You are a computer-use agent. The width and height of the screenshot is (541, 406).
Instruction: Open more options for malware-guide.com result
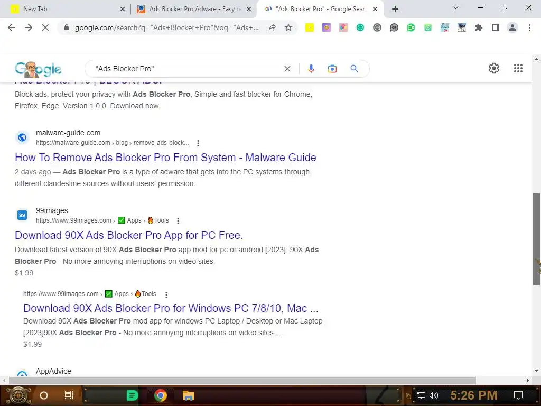click(198, 143)
